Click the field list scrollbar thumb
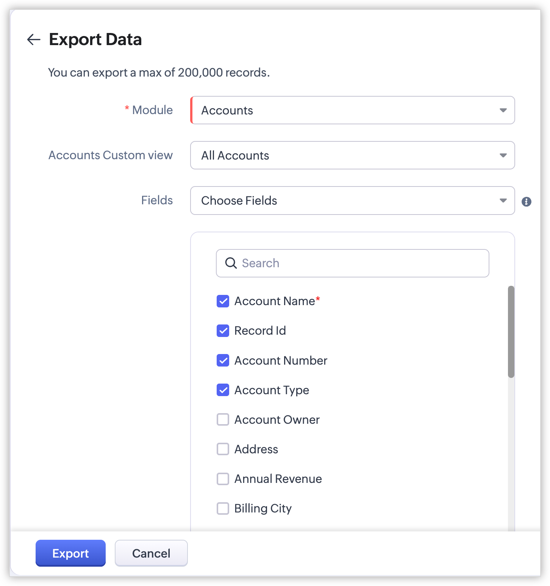 (x=511, y=332)
